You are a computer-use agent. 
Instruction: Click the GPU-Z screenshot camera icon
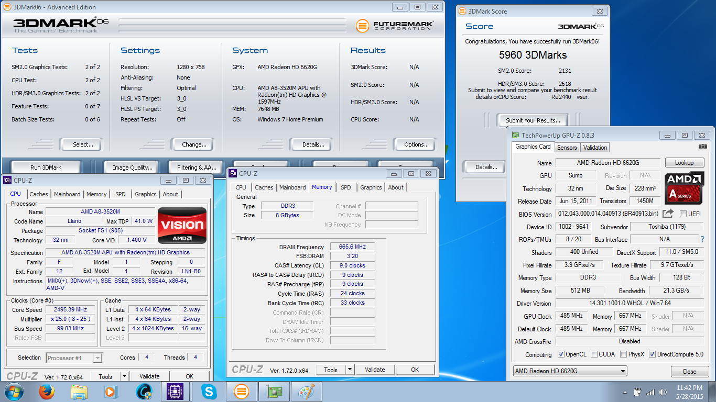[702, 147]
